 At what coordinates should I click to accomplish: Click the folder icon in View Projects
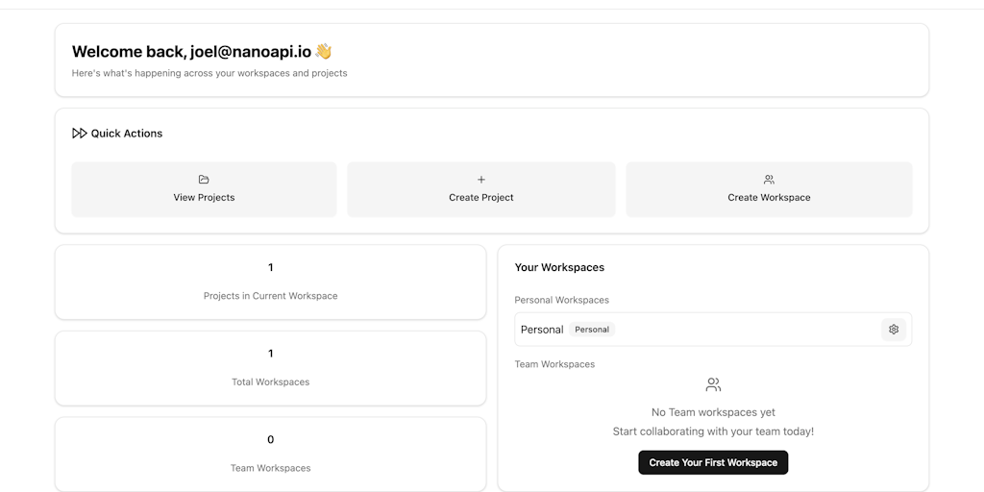(x=204, y=180)
